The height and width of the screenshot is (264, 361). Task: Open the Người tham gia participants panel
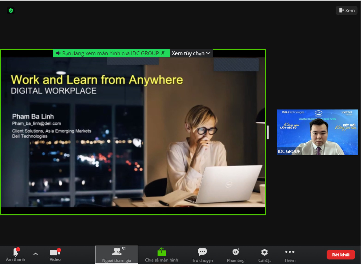click(x=117, y=255)
